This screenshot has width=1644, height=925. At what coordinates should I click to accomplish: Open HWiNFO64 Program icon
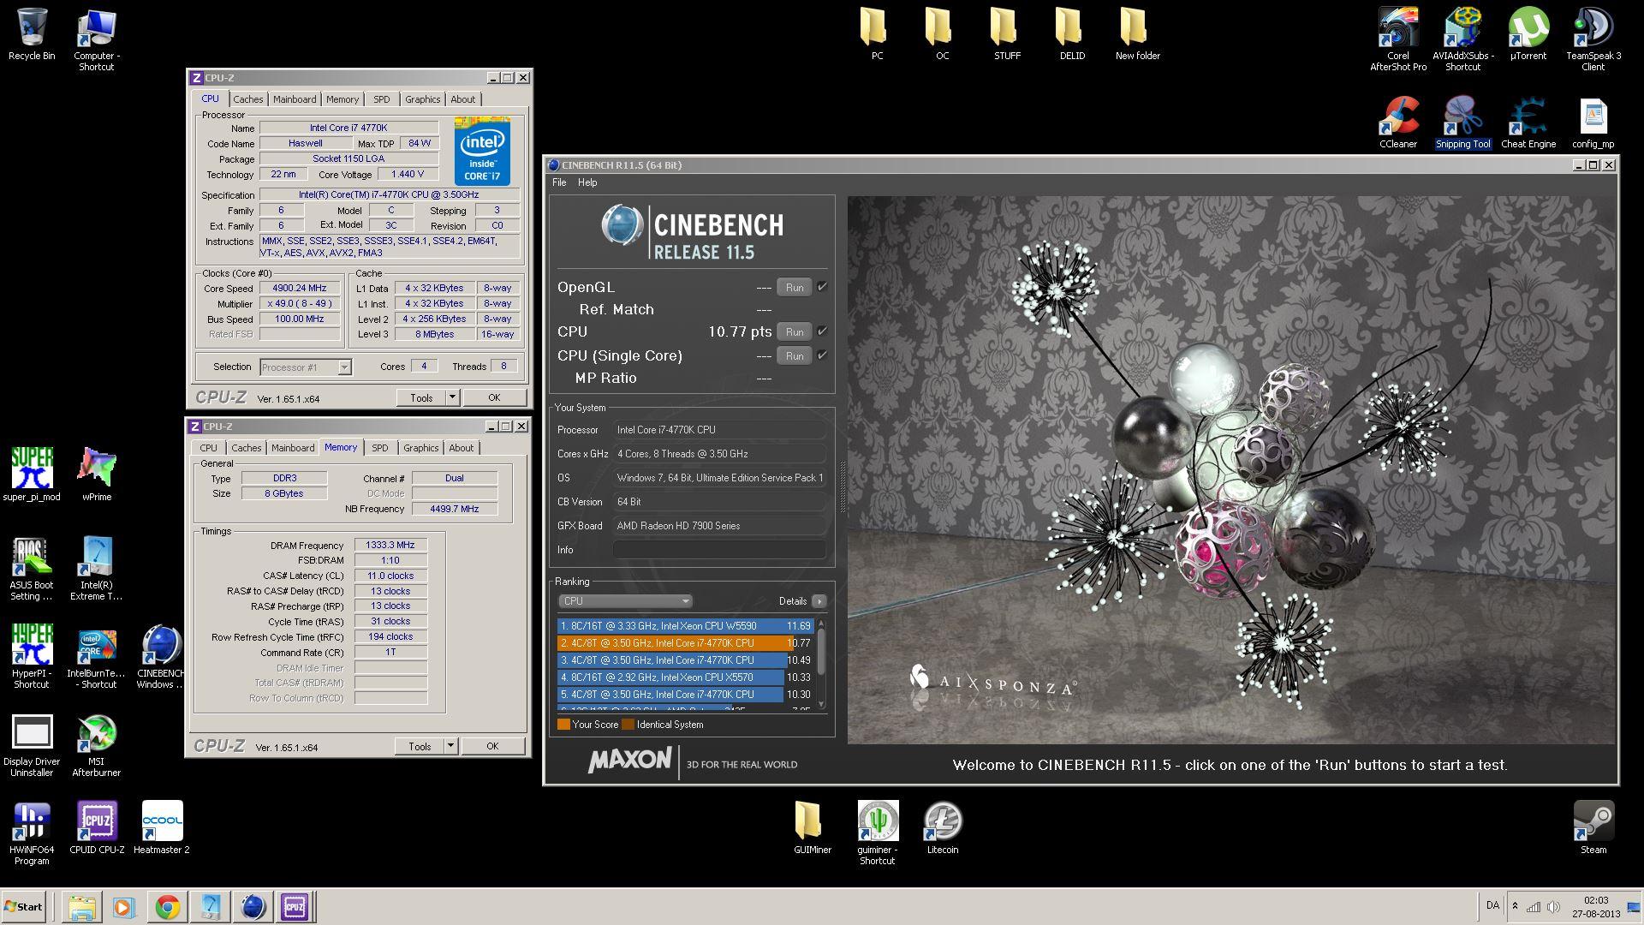(x=32, y=833)
